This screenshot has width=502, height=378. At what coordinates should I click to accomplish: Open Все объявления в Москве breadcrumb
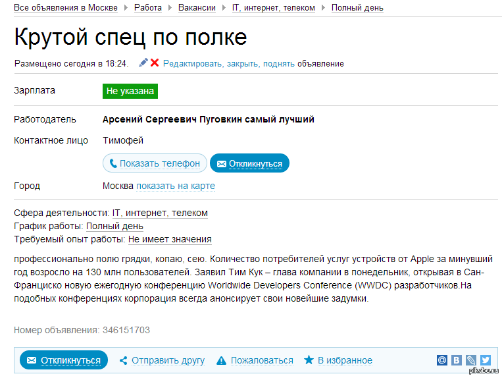(x=66, y=8)
